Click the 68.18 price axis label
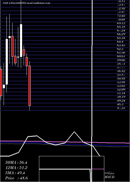The image size is (130, 182). click(x=121, y=27)
